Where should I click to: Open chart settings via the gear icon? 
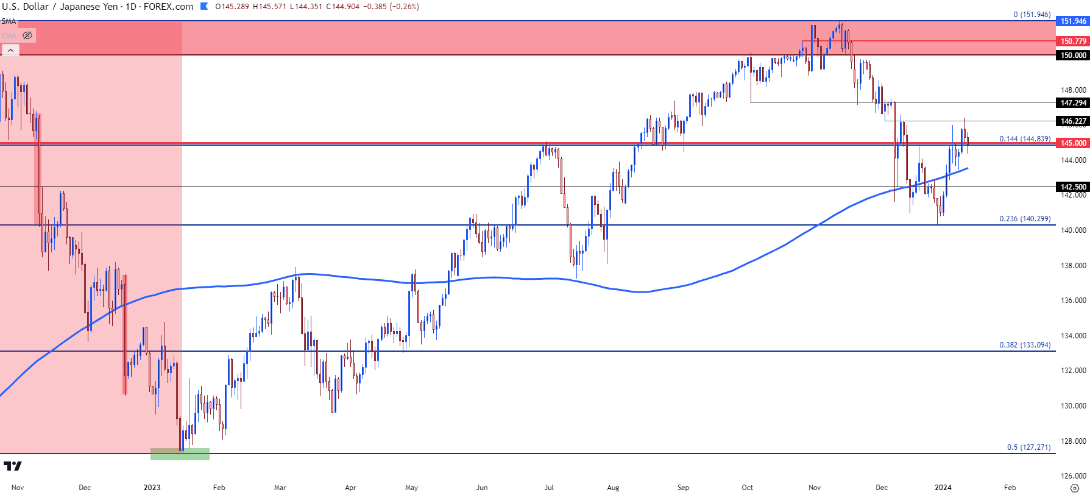click(1074, 488)
